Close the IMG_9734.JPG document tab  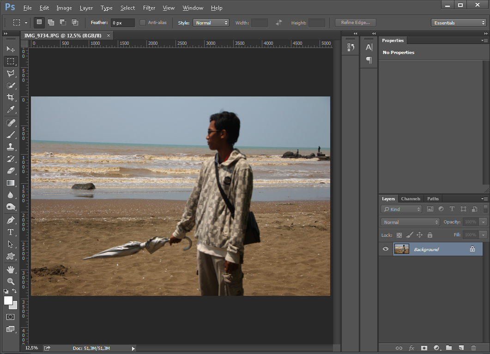point(109,35)
